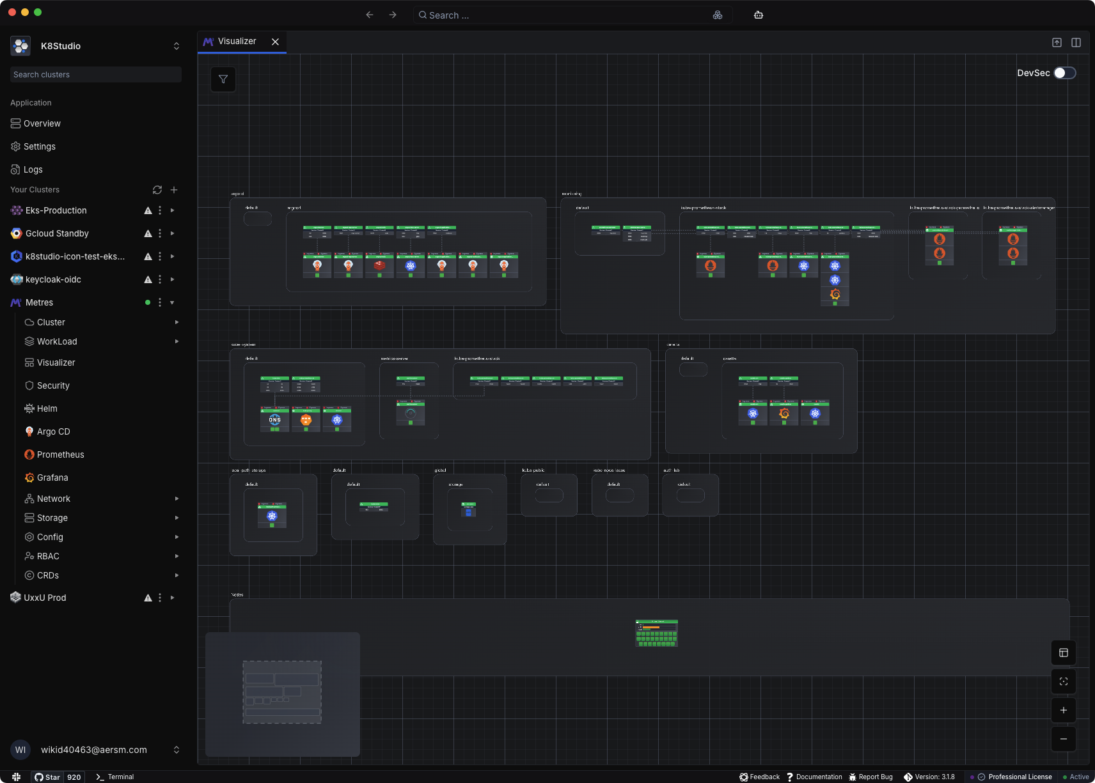Open the Grafana section
This screenshot has width=1095, height=783.
click(52, 477)
